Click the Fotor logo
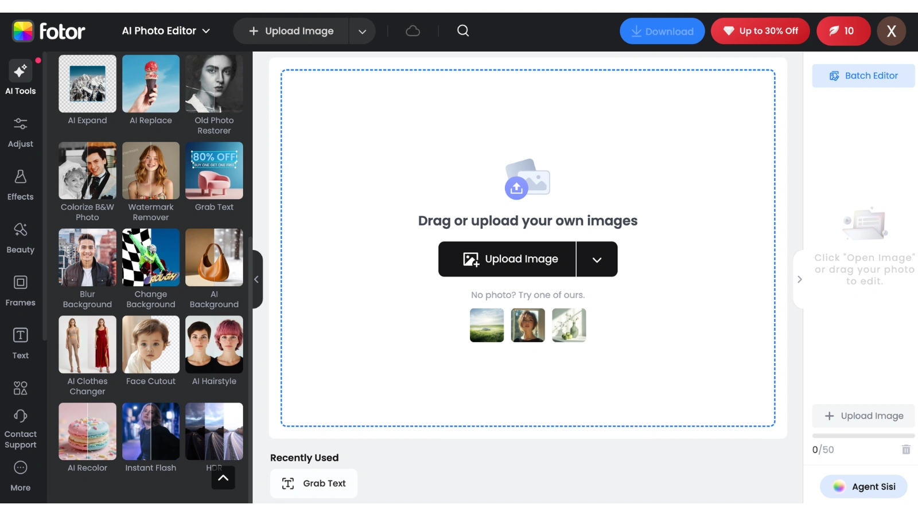Image resolution: width=918 pixels, height=516 pixels. [49, 31]
